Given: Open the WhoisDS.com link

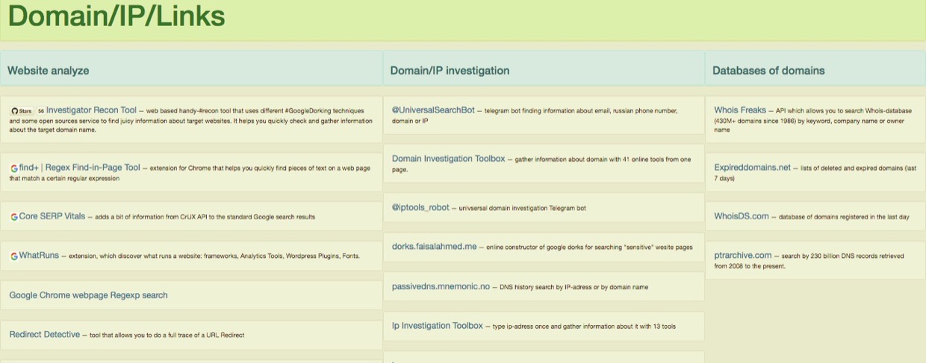Looking at the screenshot, I should click(741, 216).
